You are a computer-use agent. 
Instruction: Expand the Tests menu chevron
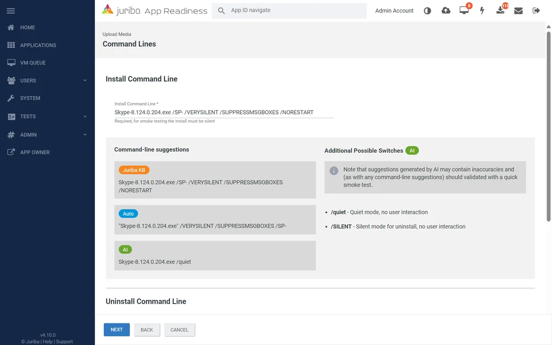pyautogui.click(x=85, y=116)
